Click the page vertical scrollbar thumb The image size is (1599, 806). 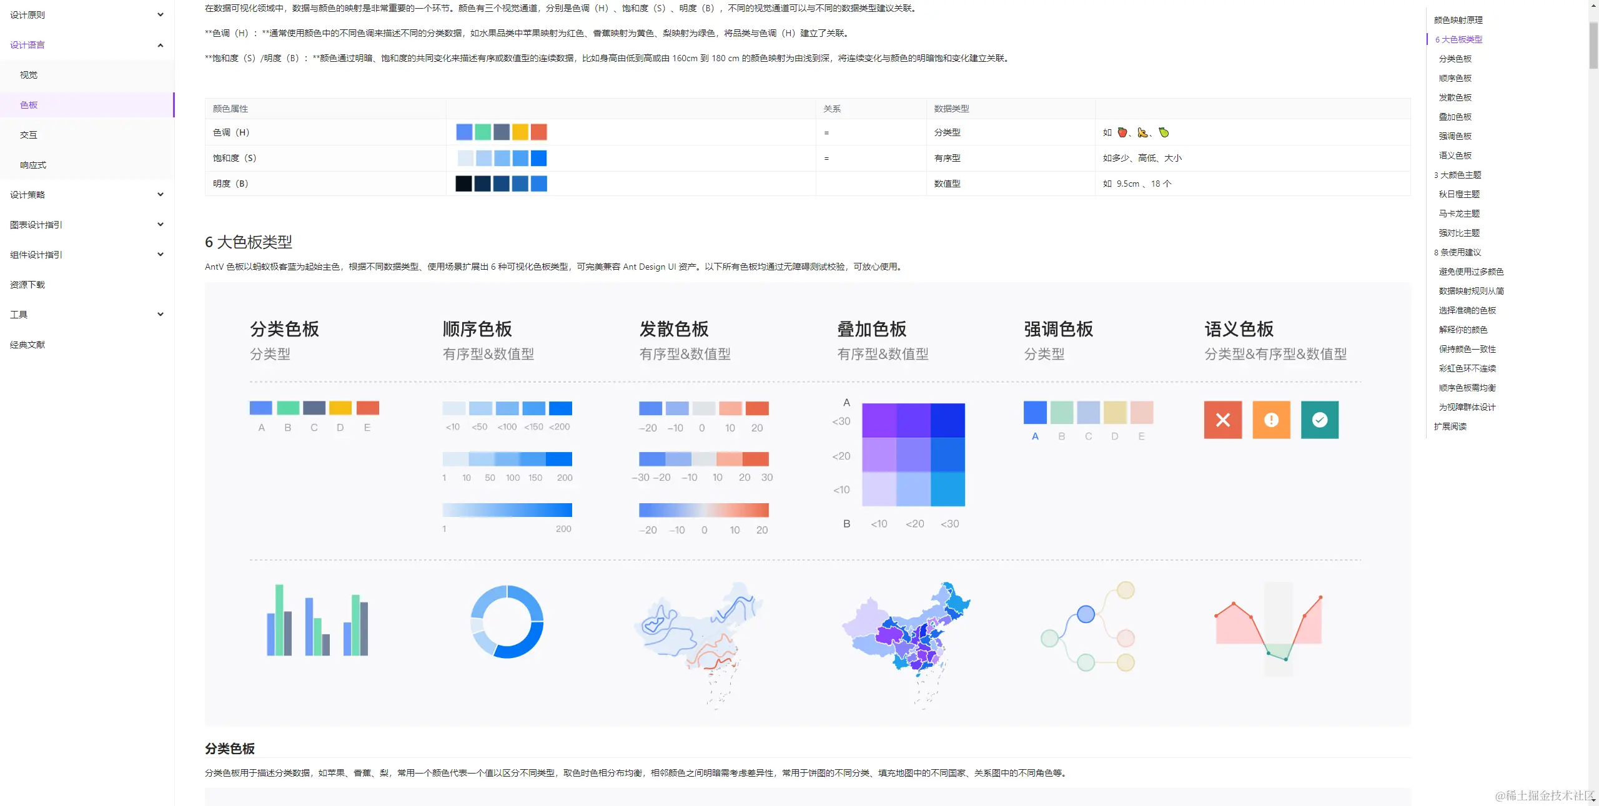click(1593, 45)
